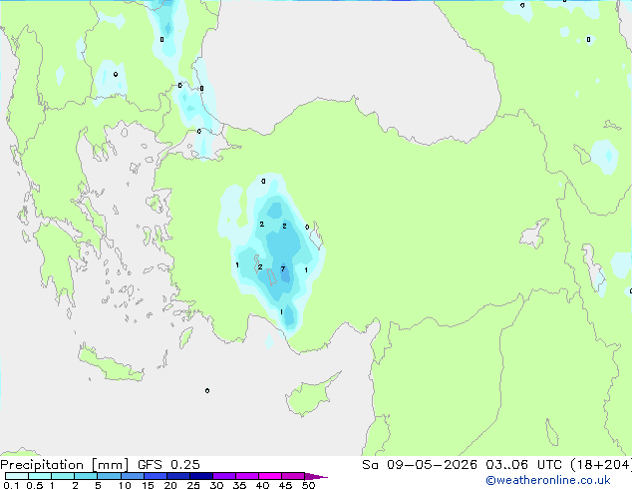This screenshot has height=489, width=632.
Task: Click the legend scale label '30'
Action: 216,485
